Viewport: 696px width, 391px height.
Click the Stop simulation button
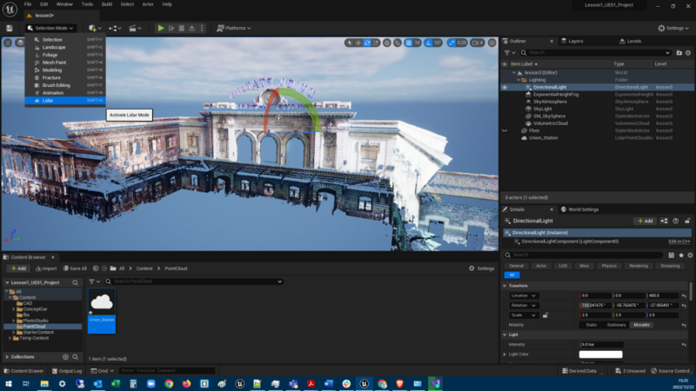click(x=182, y=28)
